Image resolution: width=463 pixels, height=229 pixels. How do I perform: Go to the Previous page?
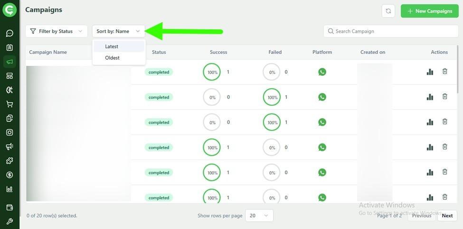(421, 215)
